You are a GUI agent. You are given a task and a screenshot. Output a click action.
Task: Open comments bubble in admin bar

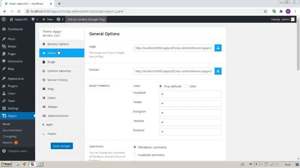click(x=35, y=19)
